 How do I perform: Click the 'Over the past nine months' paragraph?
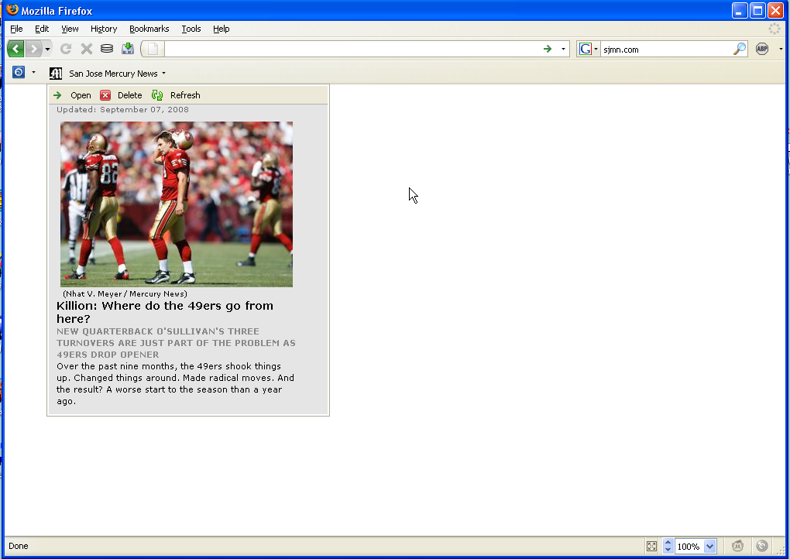click(x=175, y=384)
